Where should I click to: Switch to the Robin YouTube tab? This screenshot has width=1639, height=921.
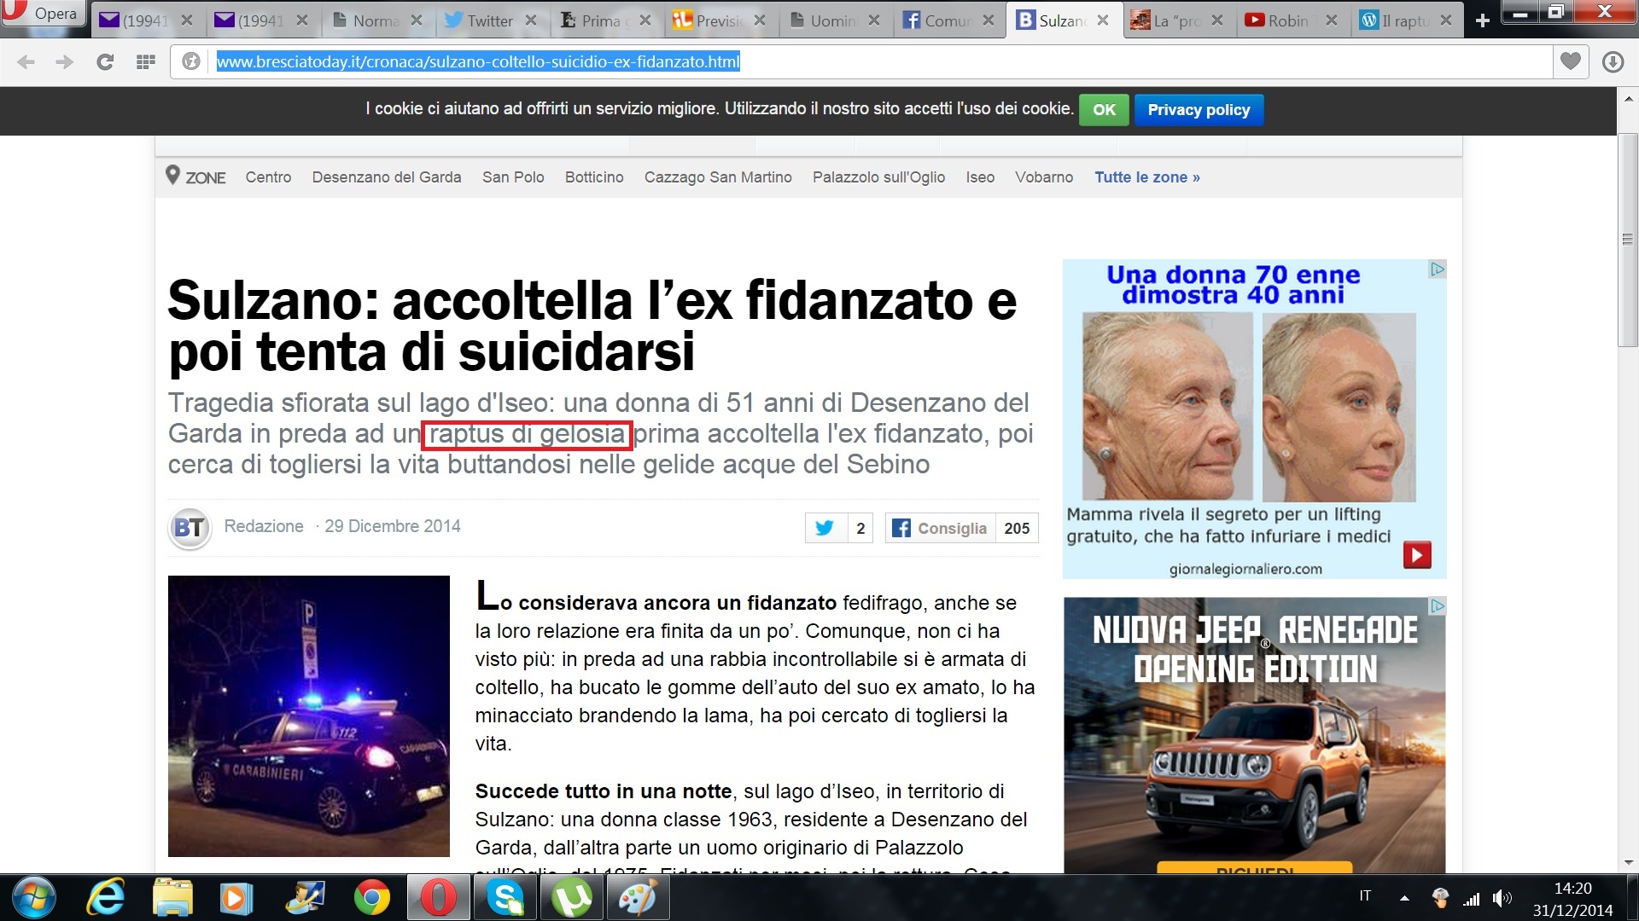coord(1286,20)
